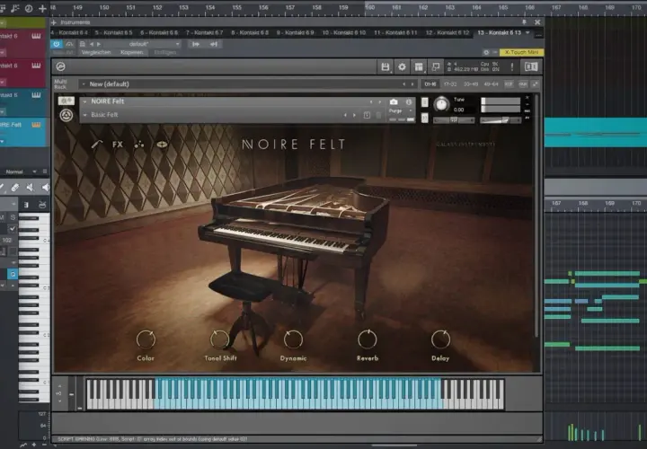The image size is (647, 449).
Task: Expand the New (default) multi rack menu
Action: [84, 84]
